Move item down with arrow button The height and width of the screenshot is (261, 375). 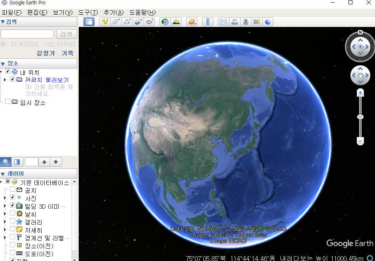click(56, 162)
